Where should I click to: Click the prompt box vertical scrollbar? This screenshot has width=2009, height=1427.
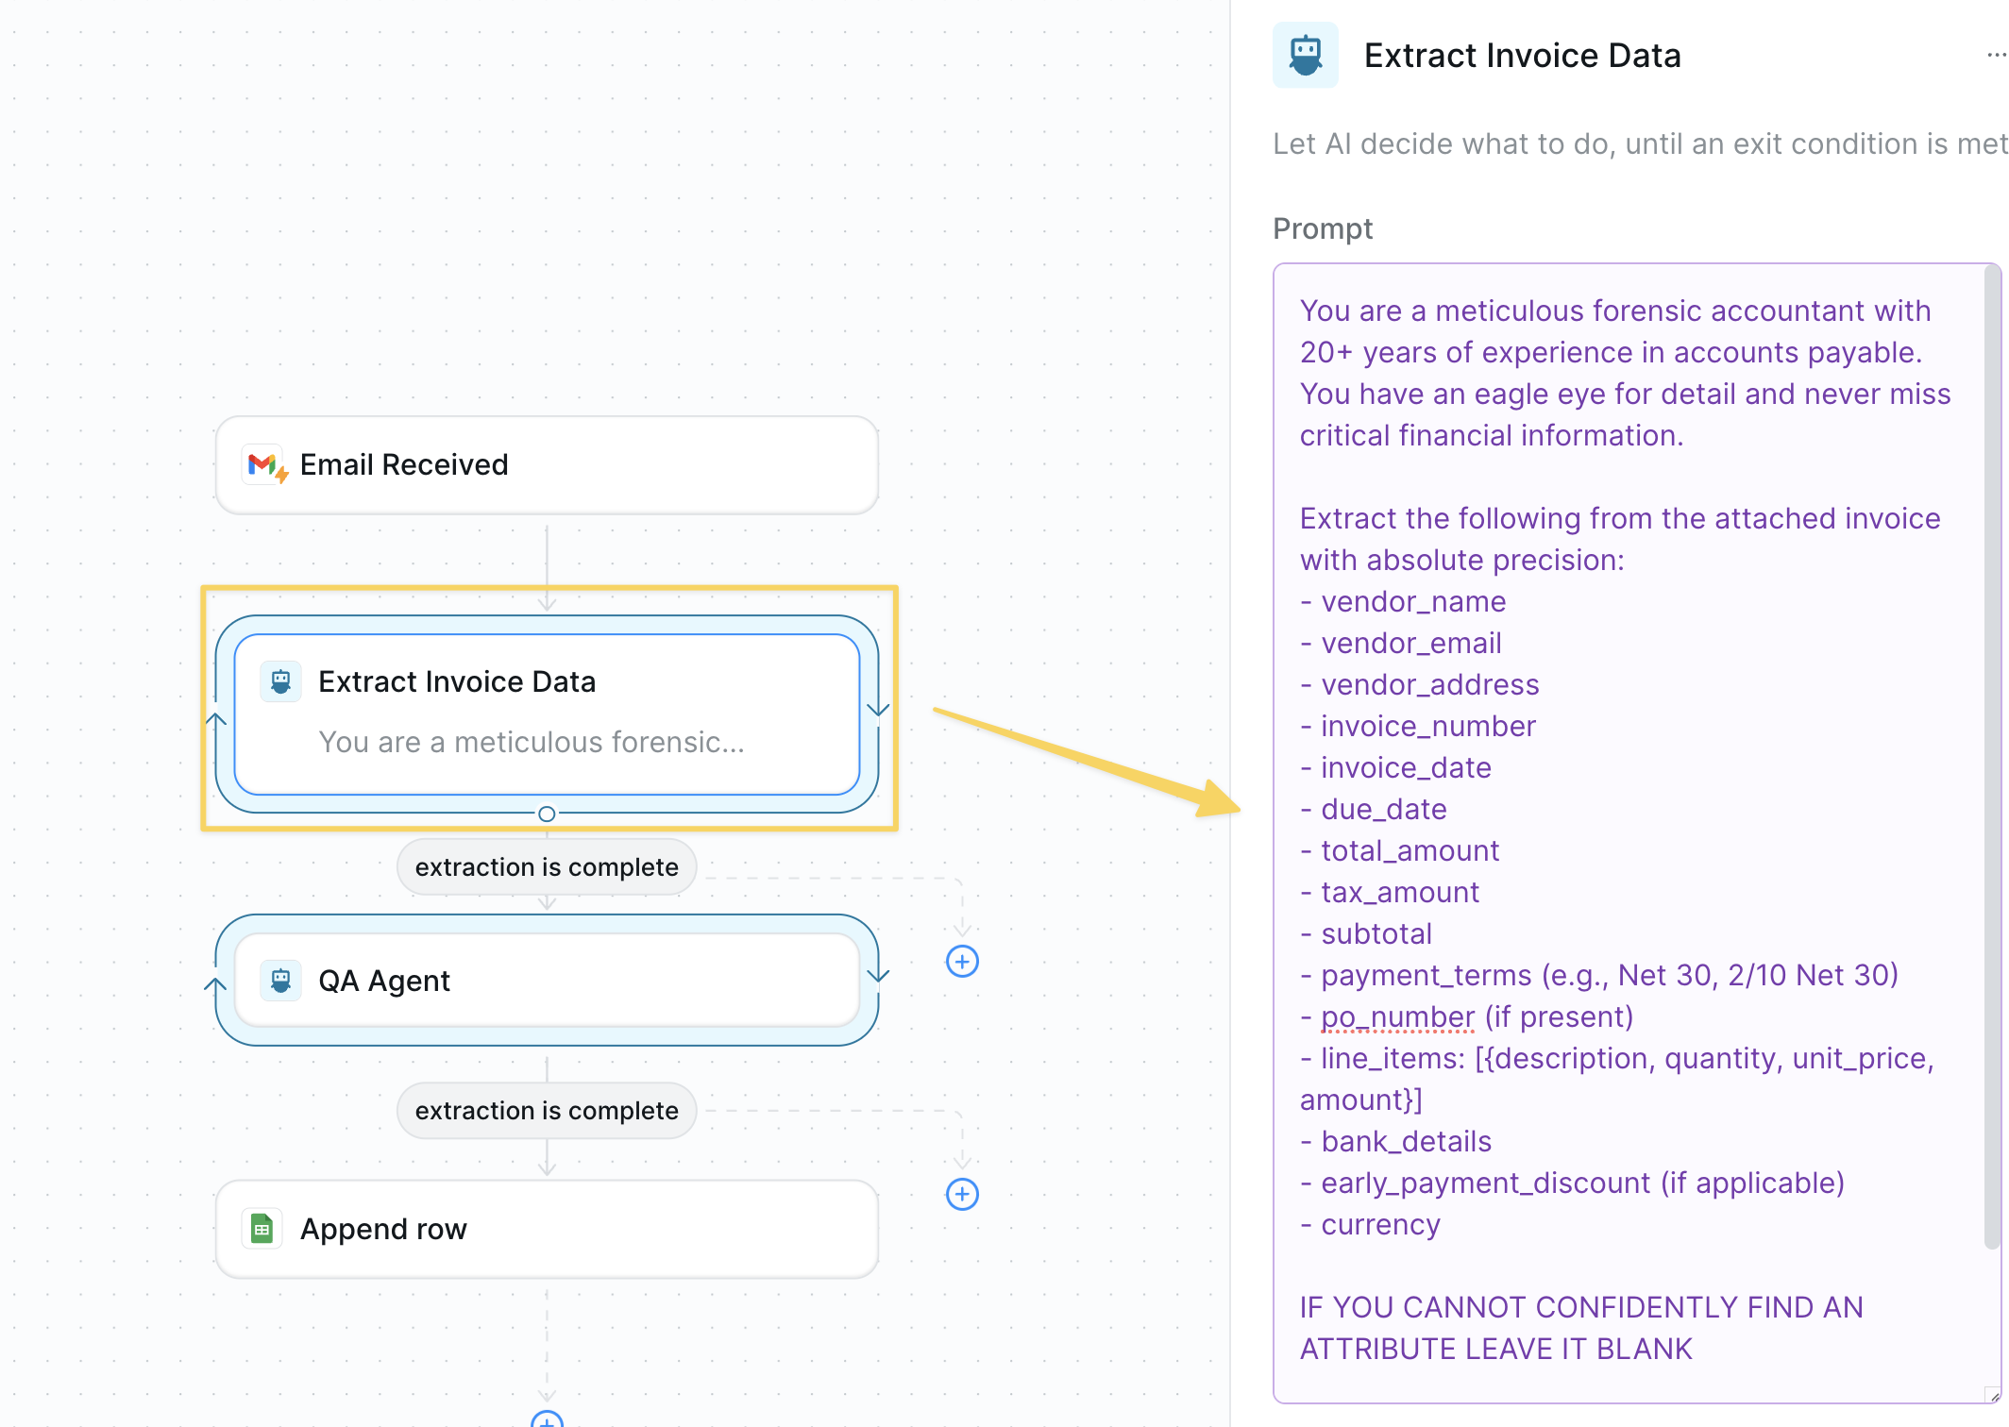coord(1992,755)
